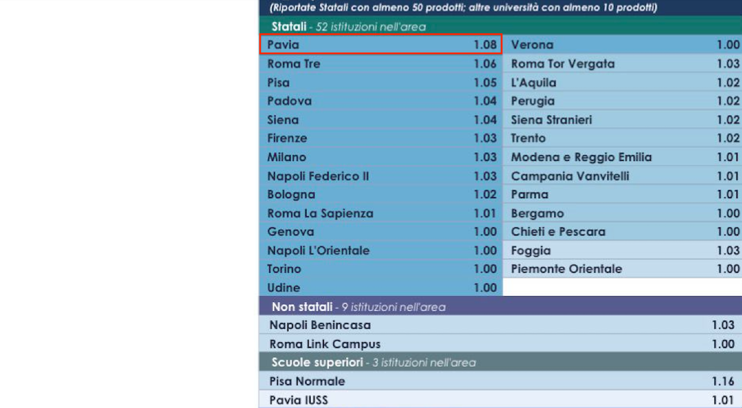Select the Piemonte Orientale row
This screenshot has width=742, height=408.
622,269
